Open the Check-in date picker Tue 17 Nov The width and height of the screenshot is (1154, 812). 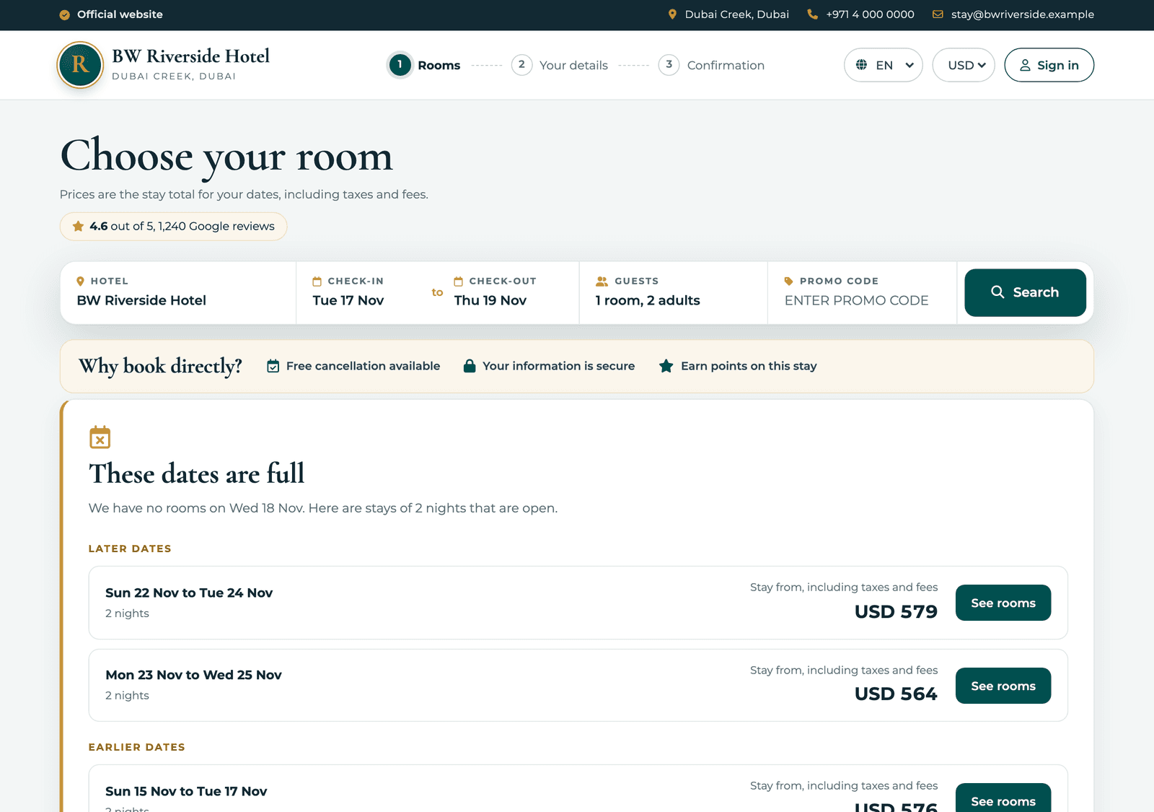tap(365, 292)
